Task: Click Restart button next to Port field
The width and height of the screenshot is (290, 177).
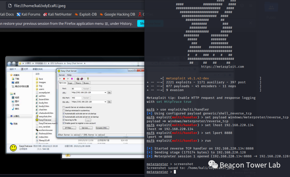Action: pyautogui.click(x=86, y=89)
